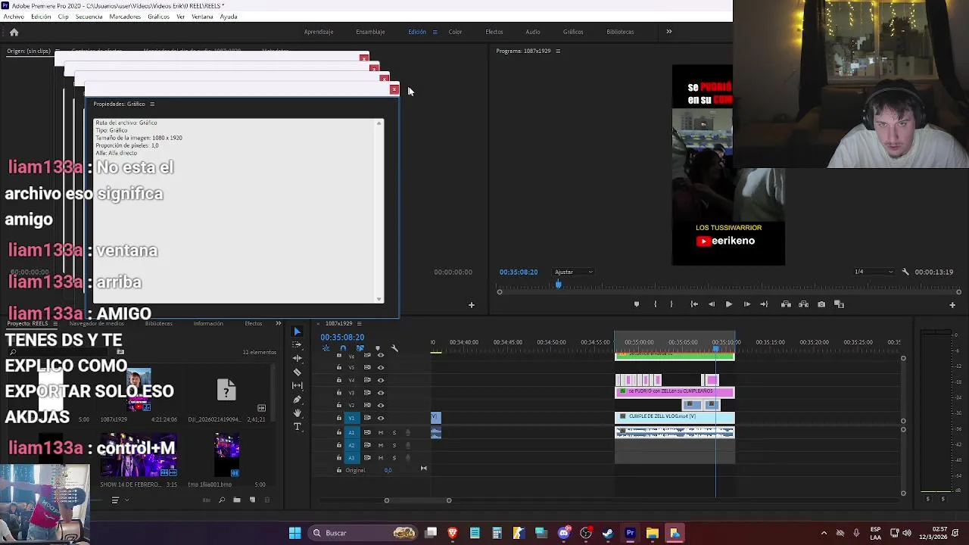The image size is (969, 545).
Task: Open Premiere Pro taskbar icon
Action: [x=630, y=533]
